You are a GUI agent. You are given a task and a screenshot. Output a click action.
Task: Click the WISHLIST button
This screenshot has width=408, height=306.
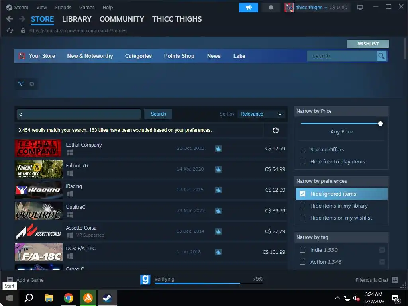point(368,44)
